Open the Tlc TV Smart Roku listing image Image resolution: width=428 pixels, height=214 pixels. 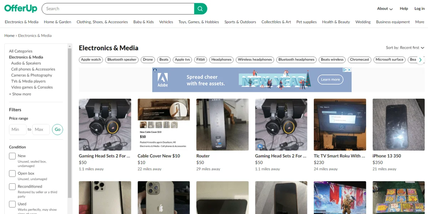click(x=340, y=125)
